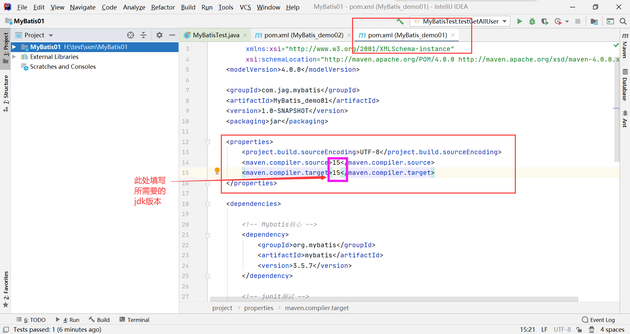
Task: Open the Maven tool window
Action: pos(625,45)
